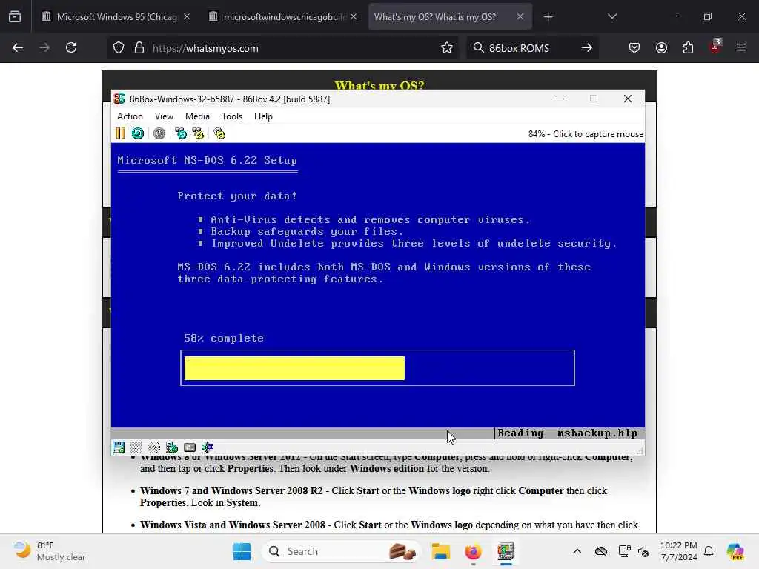Open the Help menu in 86Box

point(263,116)
